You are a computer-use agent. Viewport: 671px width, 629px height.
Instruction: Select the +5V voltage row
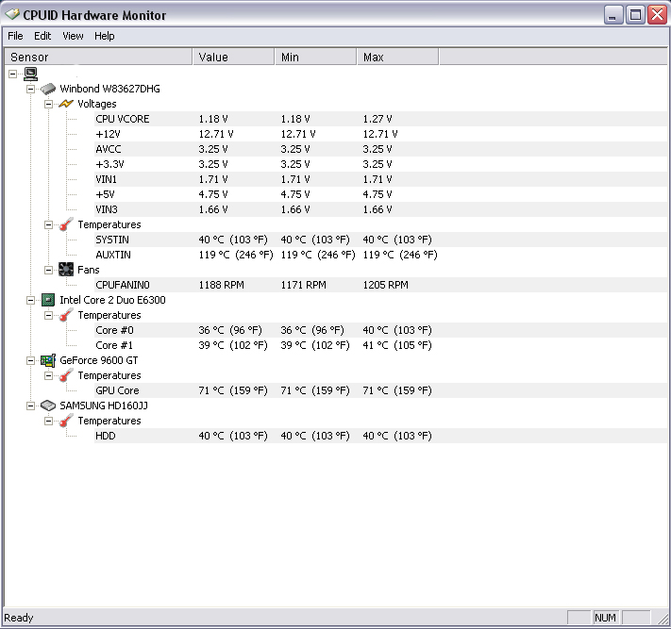(381, 194)
